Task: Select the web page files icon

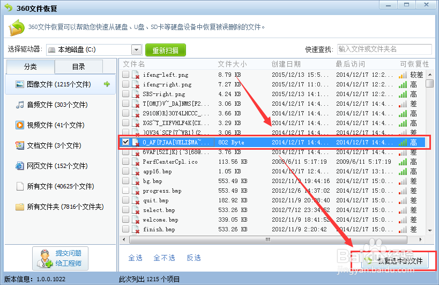Action: point(20,166)
